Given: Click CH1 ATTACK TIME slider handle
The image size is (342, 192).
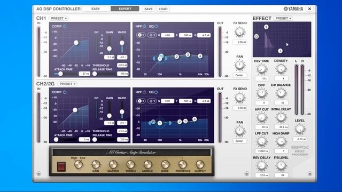Looking at the screenshot, I should point(60,74).
